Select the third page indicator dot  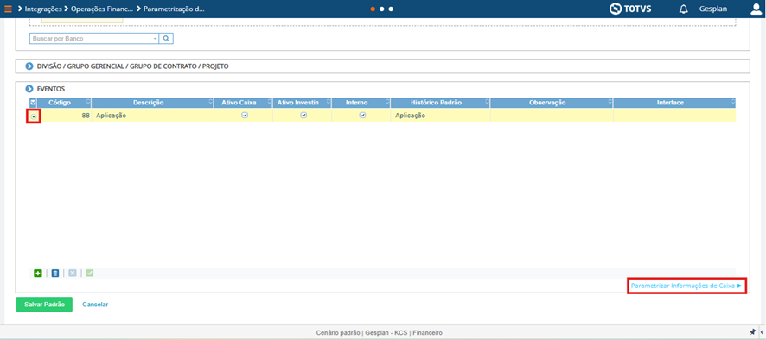coord(391,9)
